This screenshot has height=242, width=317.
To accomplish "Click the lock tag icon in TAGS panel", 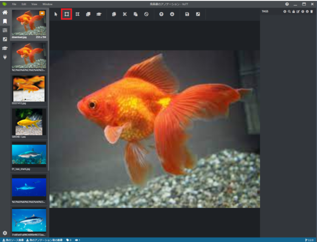I will (x=294, y=12).
